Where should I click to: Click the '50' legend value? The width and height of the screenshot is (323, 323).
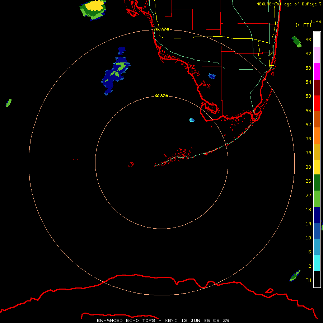(308, 96)
